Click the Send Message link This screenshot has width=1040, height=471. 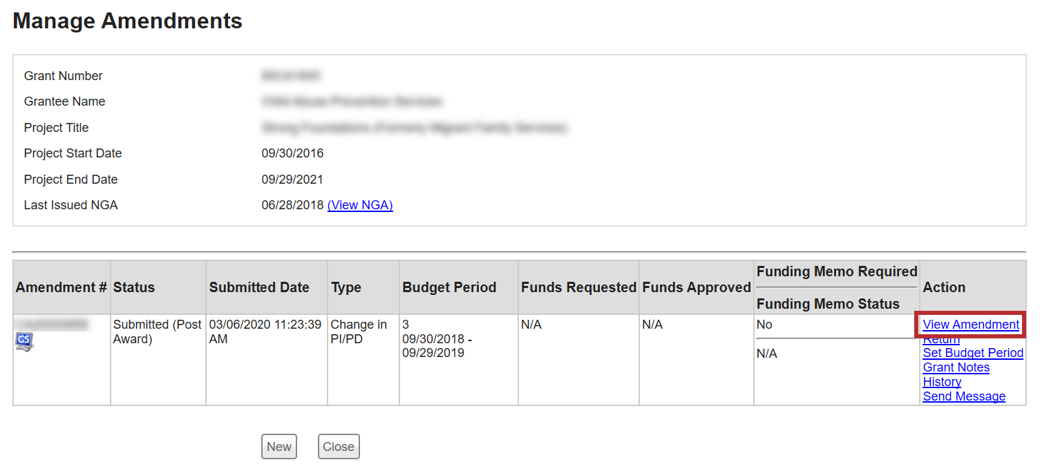tap(964, 396)
